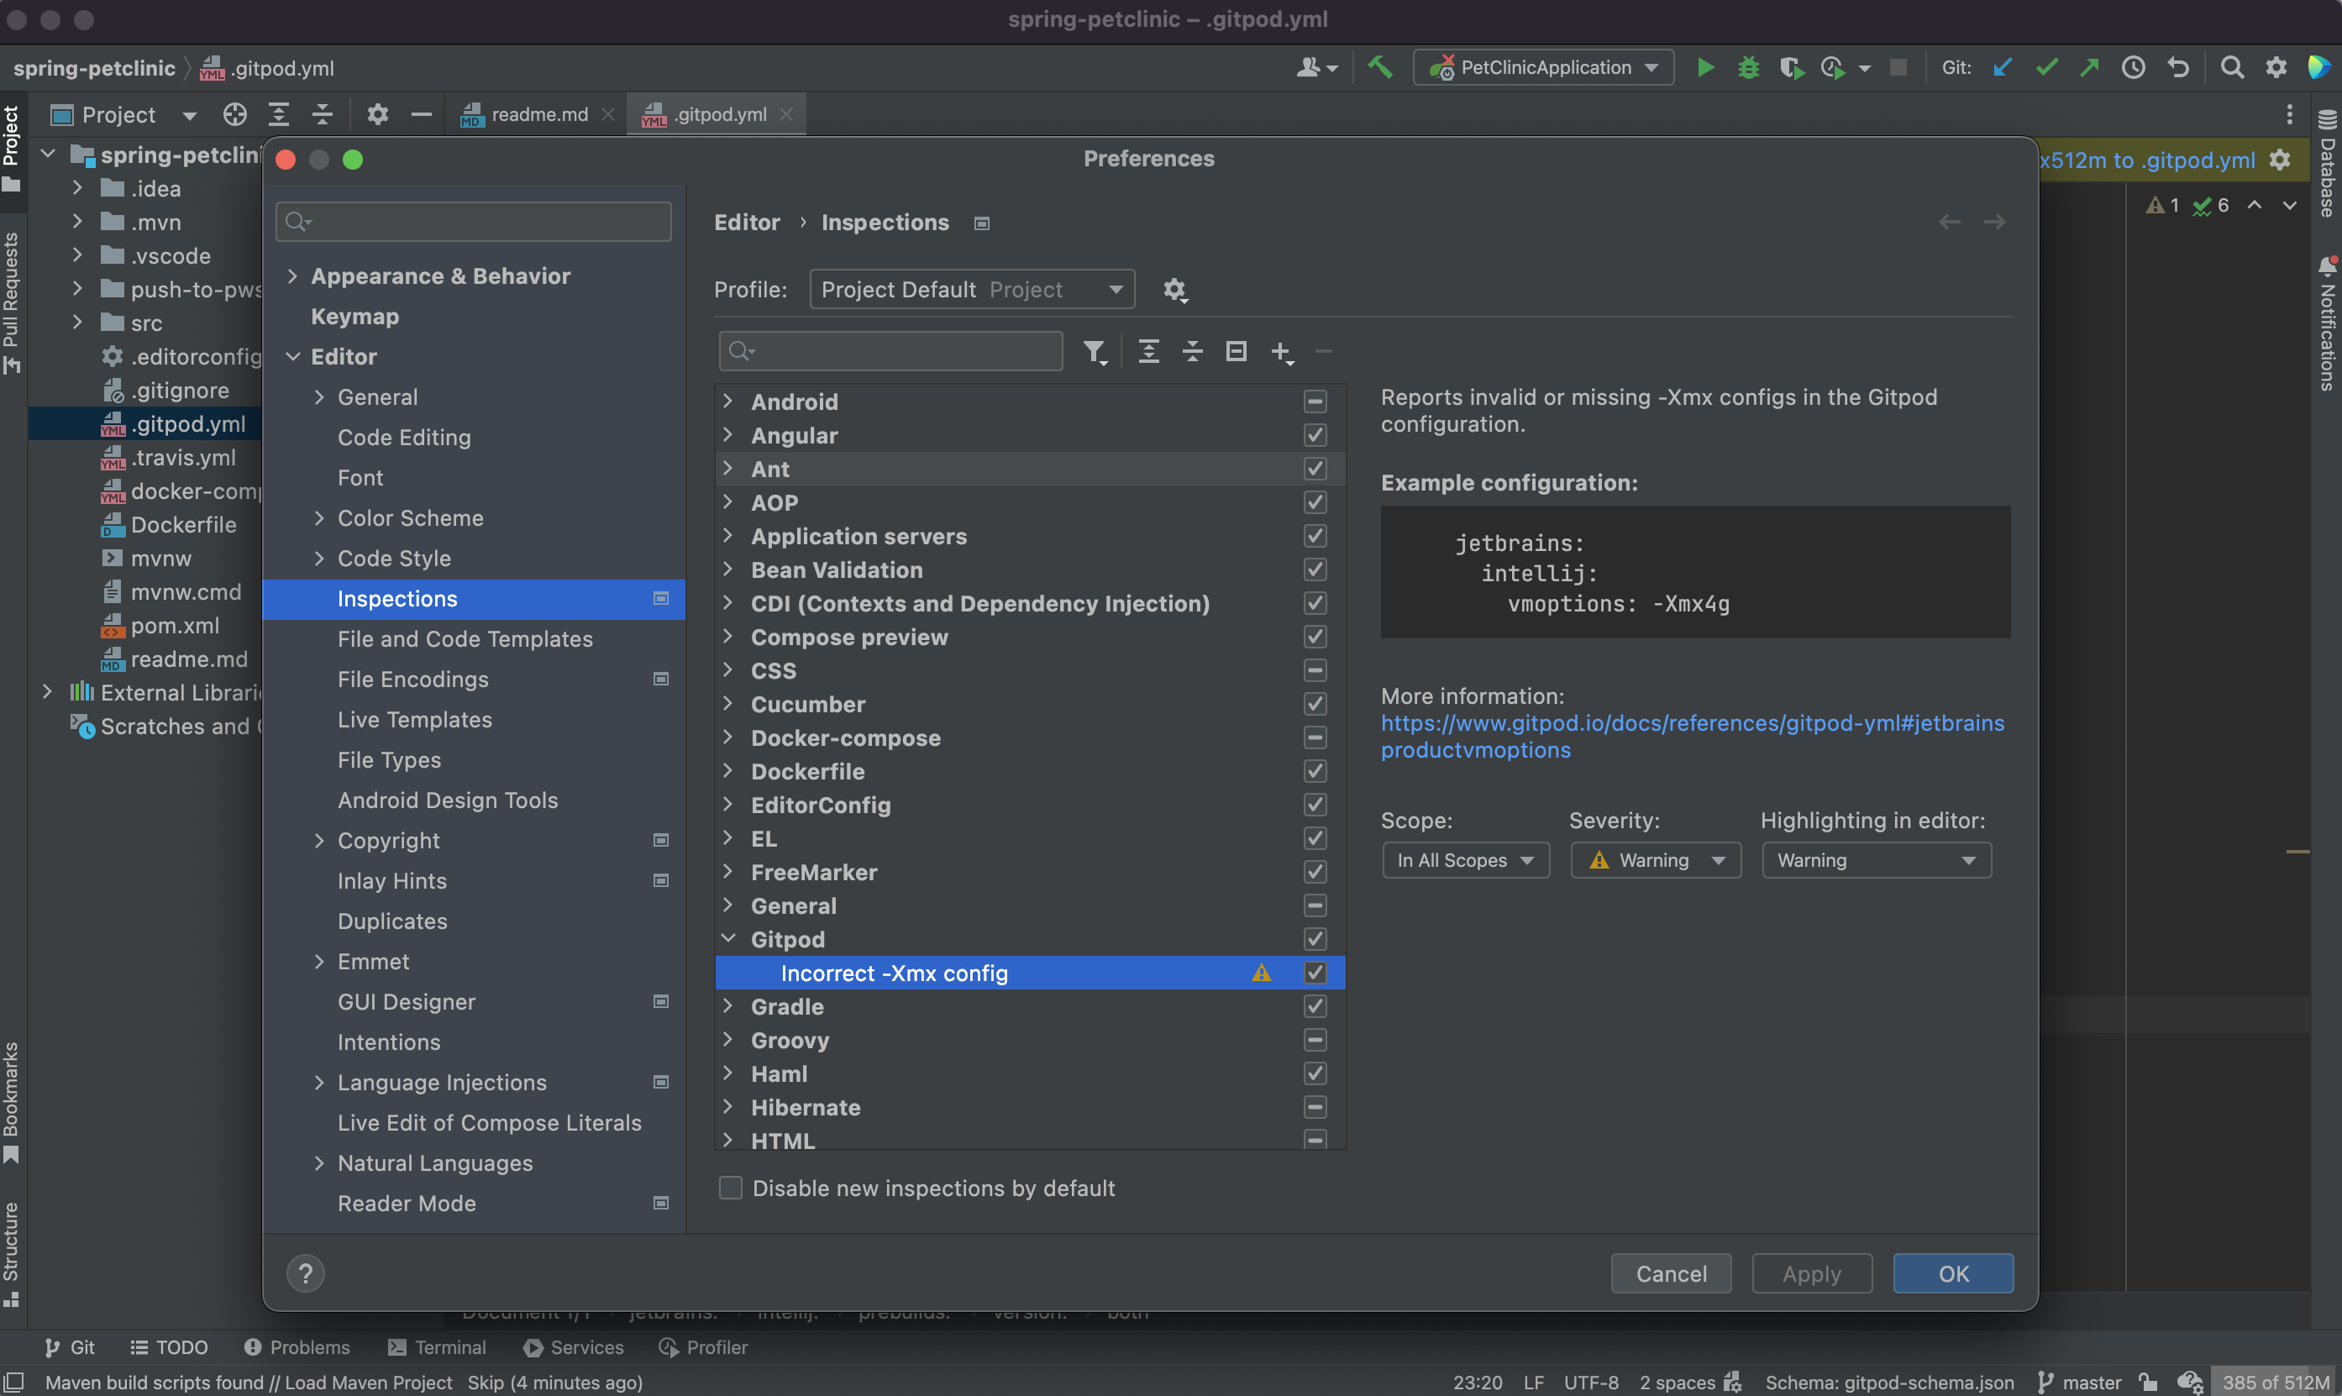The height and width of the screenshot is (1396, 2342).
Task: Click the Git commit checkmark icon
Action: (x=2045, y=68)
